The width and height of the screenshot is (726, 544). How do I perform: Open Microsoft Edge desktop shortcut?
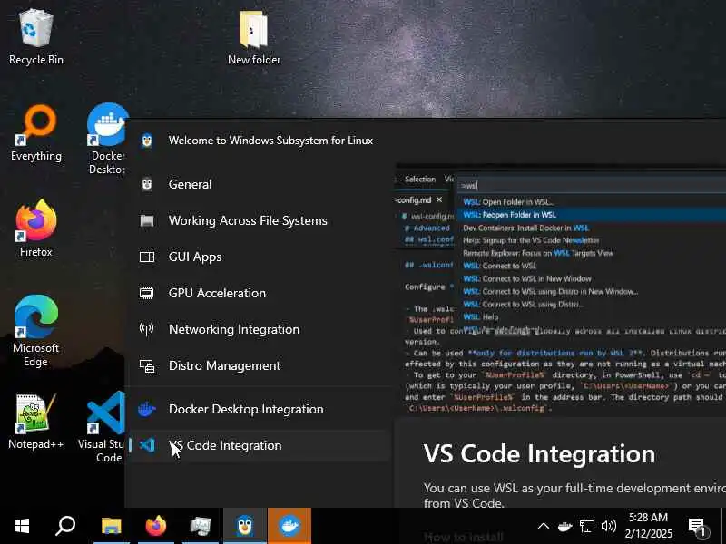tap(36, 331)
